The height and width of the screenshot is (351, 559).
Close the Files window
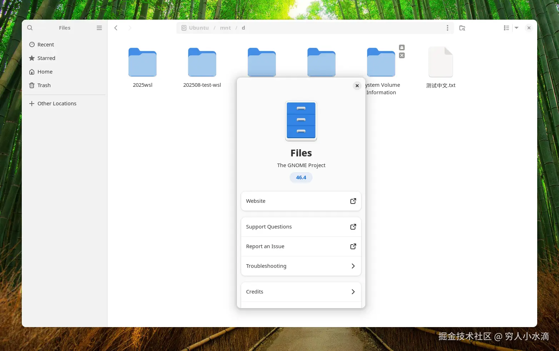[529, 28]
